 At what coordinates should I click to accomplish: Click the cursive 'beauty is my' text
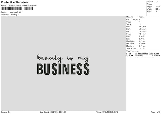click(63, 58)
